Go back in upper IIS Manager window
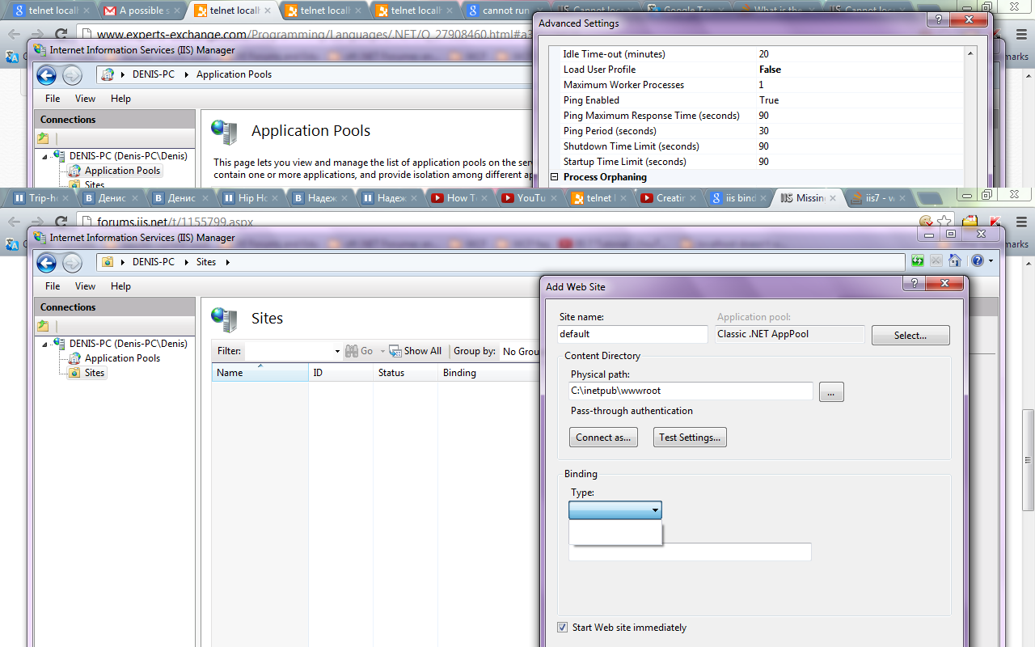 (46, 75)
